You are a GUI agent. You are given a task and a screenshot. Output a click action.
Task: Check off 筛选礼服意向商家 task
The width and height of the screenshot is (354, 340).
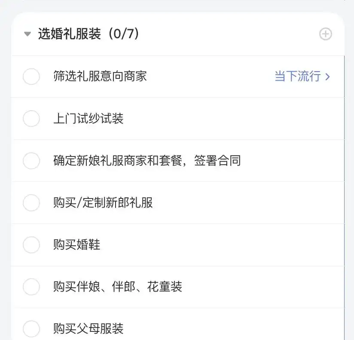tap(31, 77)
